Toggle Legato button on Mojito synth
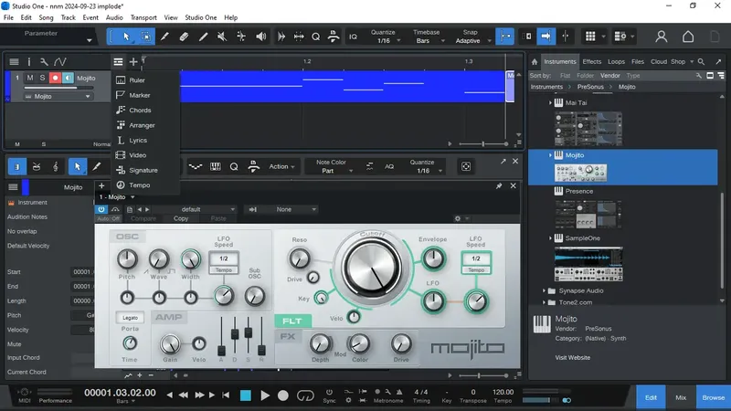This screenshot has height=411, width=731. [131, 318]
